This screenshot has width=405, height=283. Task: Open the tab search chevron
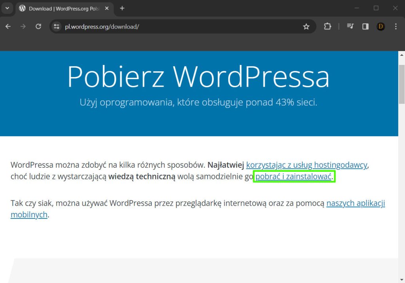pos(7,8)
